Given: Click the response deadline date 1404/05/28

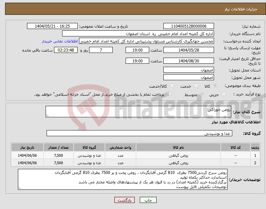Looking at the screenshot, I should (x=188, y=50).
